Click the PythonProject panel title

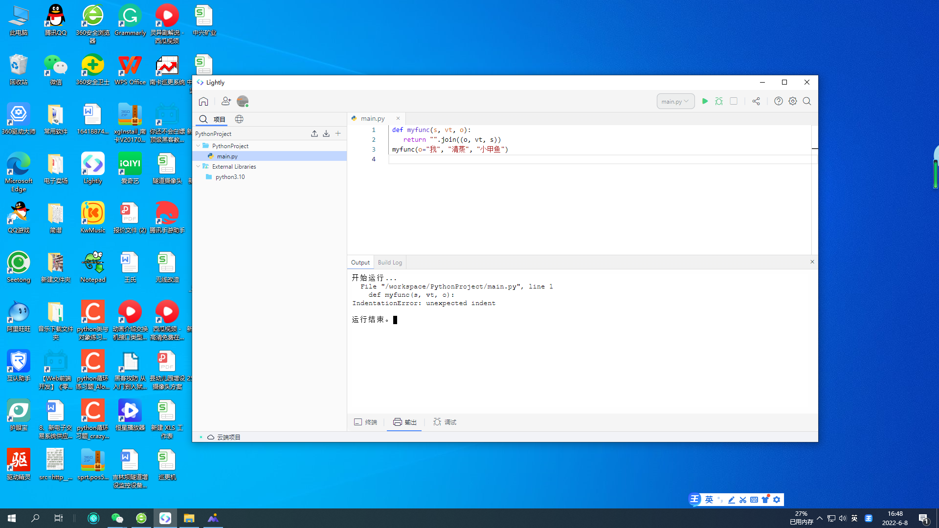[213, 134]
